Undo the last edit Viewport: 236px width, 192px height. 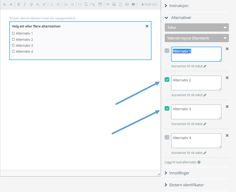pyautogui.click(x=5, y=4)
